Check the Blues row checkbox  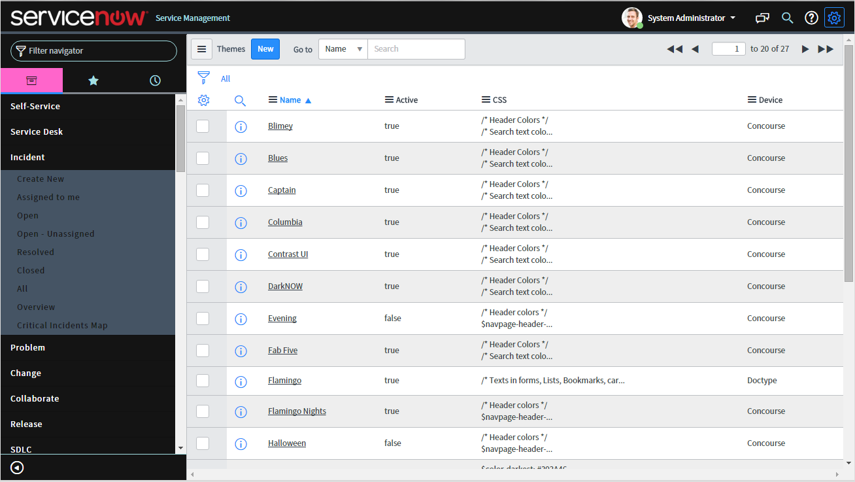point(203,158)
